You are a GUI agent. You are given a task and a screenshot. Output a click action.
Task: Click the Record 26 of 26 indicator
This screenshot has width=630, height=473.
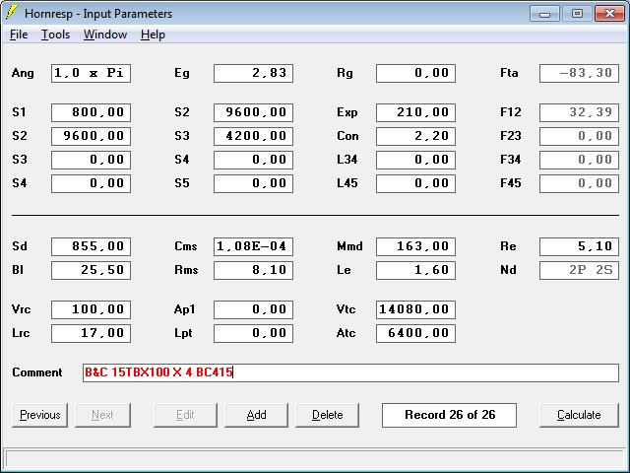click(449, 415)
